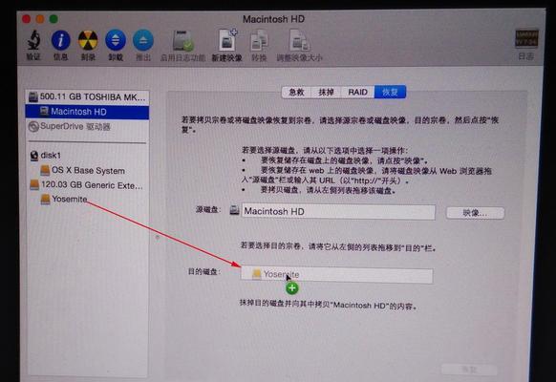The image size is (556, 382).
Task: Click the Unmount (卸载) toolbar icon
Action: click(116, 40)
